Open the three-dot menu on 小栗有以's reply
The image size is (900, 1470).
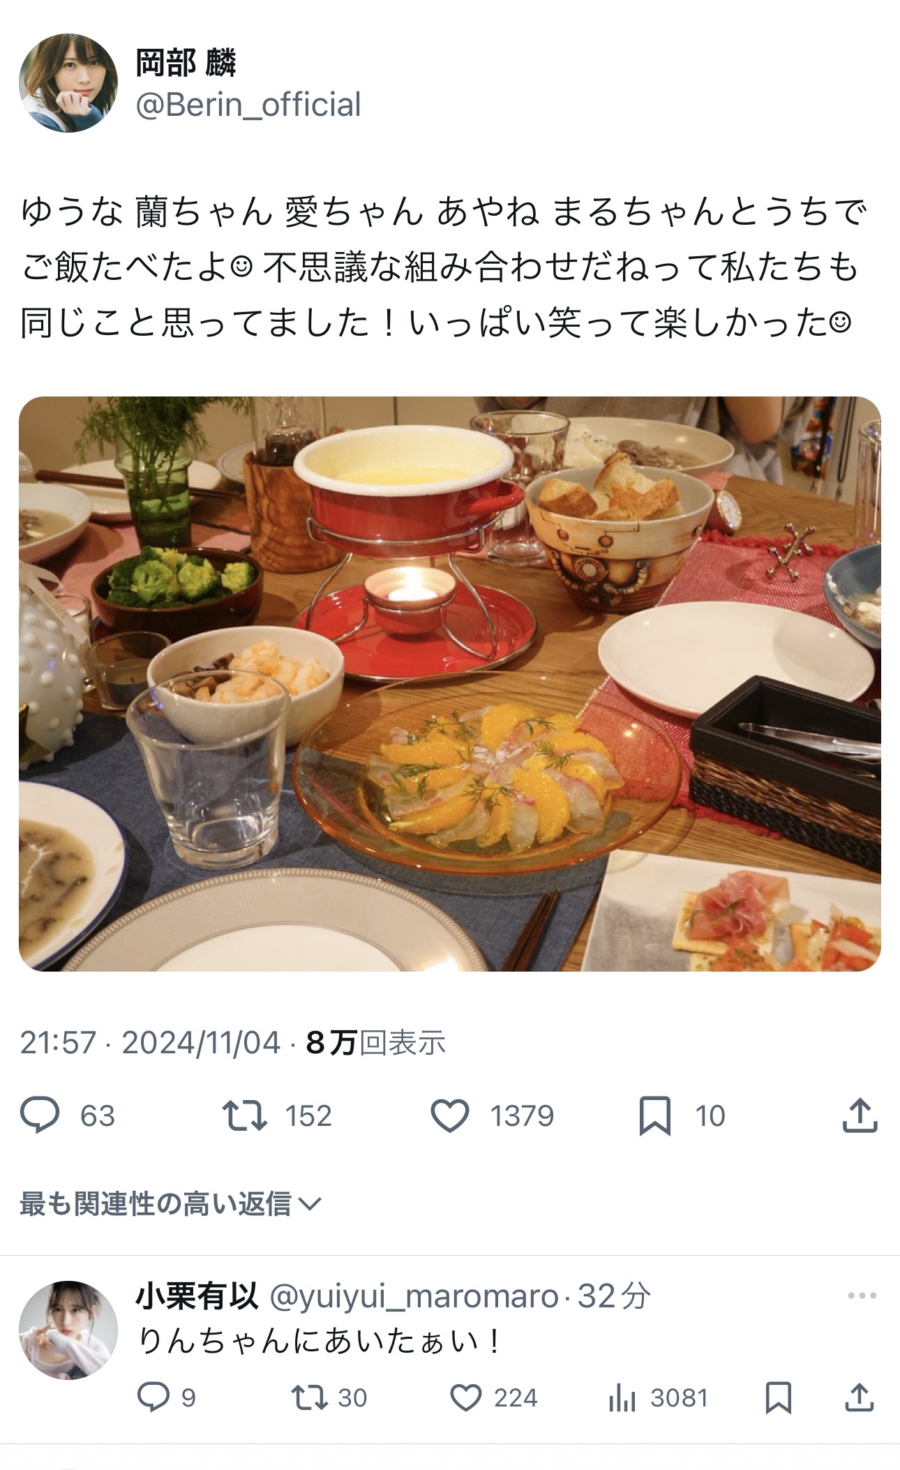point(862,1296)
